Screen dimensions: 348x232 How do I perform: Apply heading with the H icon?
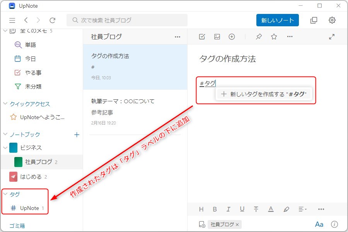coord(201,209)
